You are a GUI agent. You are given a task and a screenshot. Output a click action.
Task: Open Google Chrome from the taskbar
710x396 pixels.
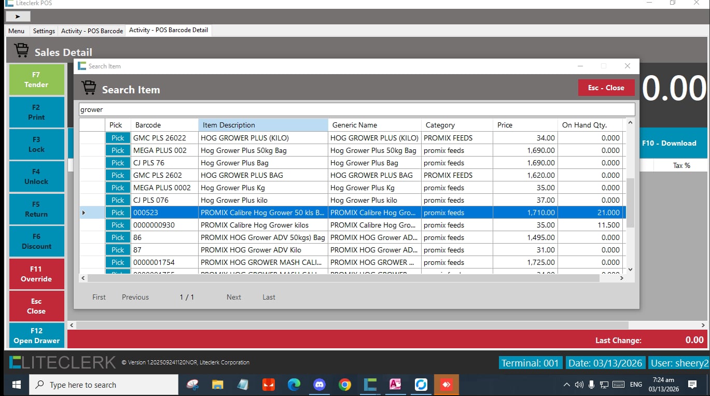coord(344,385)
